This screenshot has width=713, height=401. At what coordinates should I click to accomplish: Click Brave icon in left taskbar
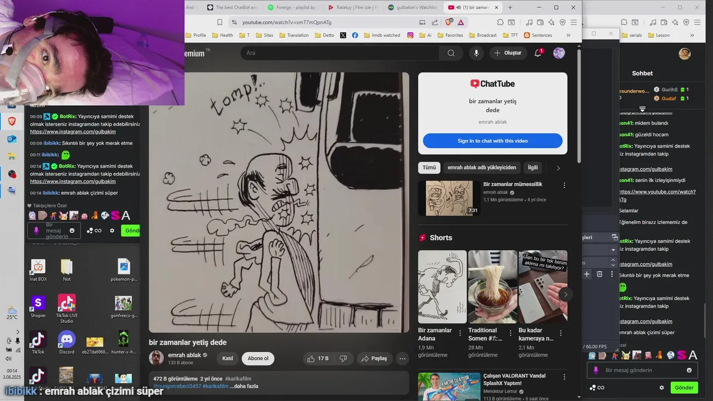12,121
